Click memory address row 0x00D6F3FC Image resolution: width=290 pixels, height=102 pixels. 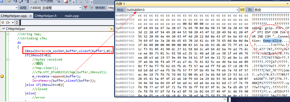(x=125, y=24)
